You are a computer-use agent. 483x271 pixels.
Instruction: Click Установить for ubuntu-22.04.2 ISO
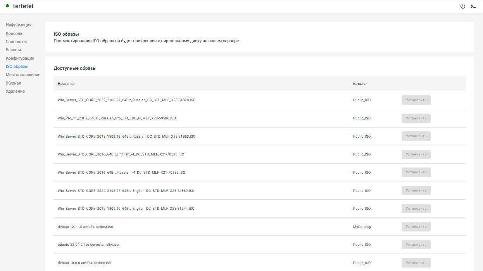416,245
